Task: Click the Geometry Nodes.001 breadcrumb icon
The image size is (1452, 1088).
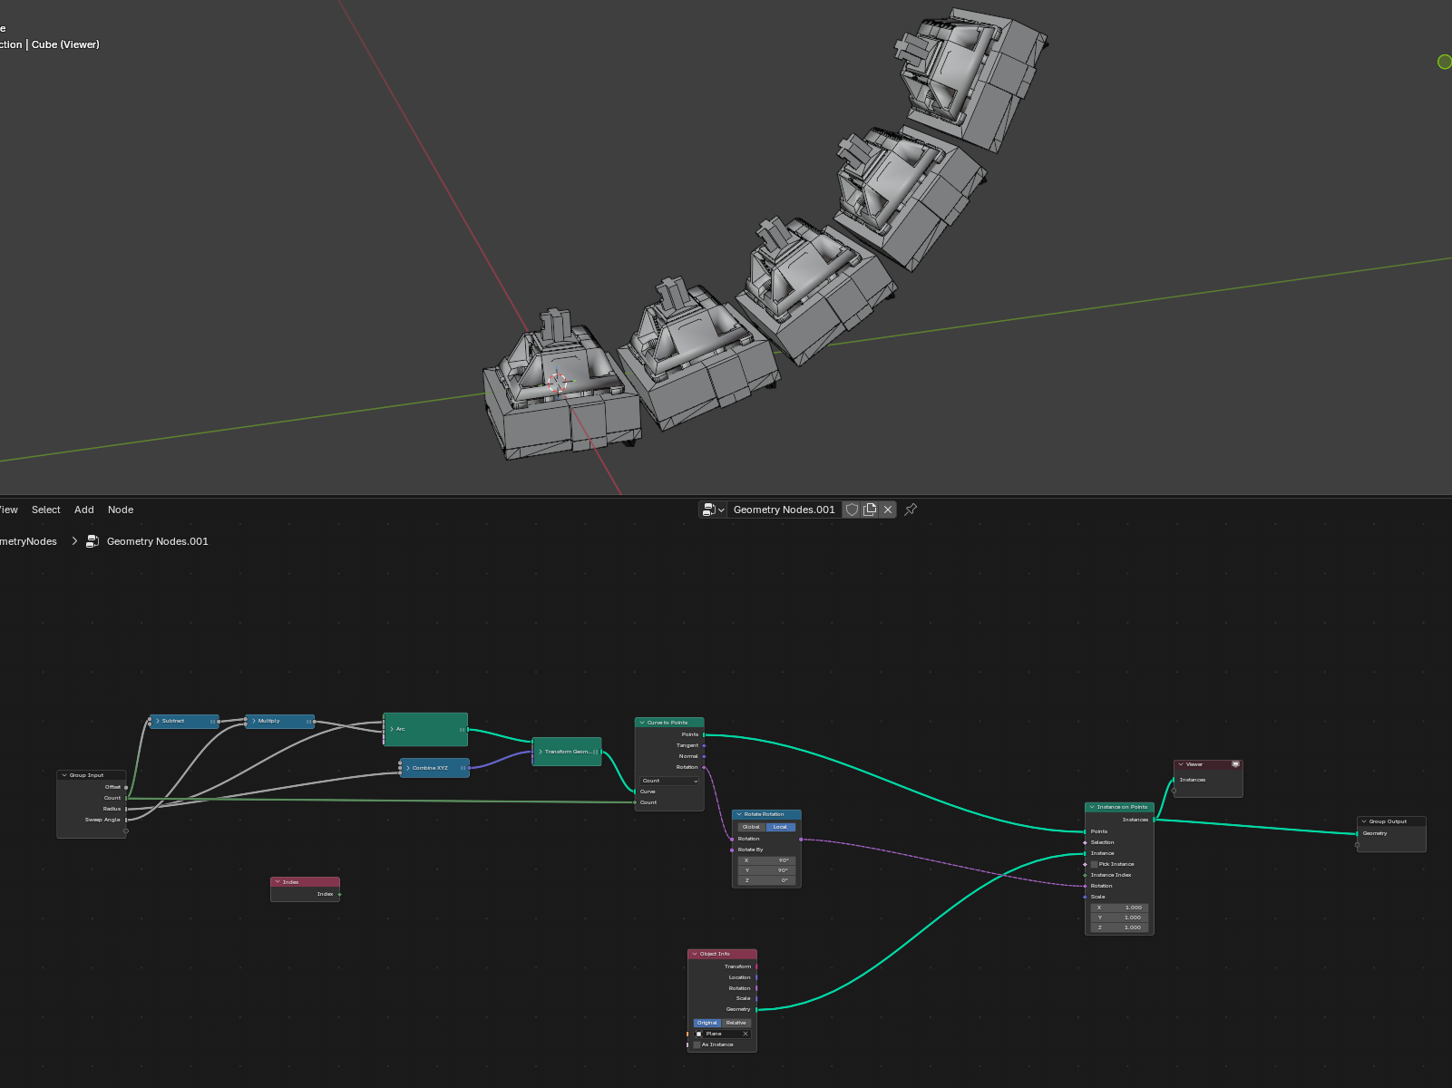Action: (93, 541)
